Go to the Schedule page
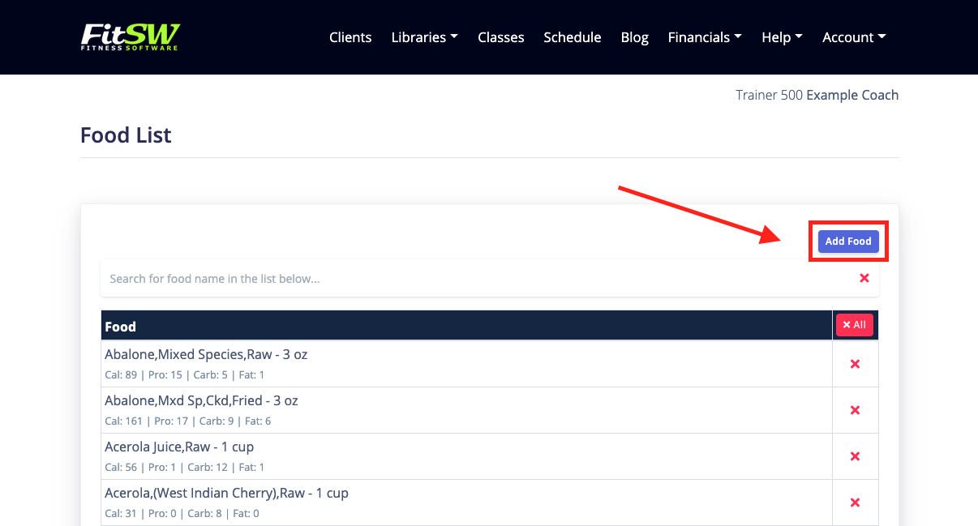This screenshot has width=978, height=526. (x=572, y=36)
